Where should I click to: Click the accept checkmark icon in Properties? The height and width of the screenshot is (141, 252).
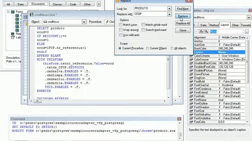click(x=196, y=31)
